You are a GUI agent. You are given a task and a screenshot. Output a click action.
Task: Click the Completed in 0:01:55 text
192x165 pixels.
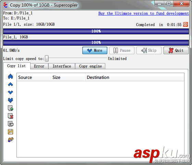click(x=159, y=25)
